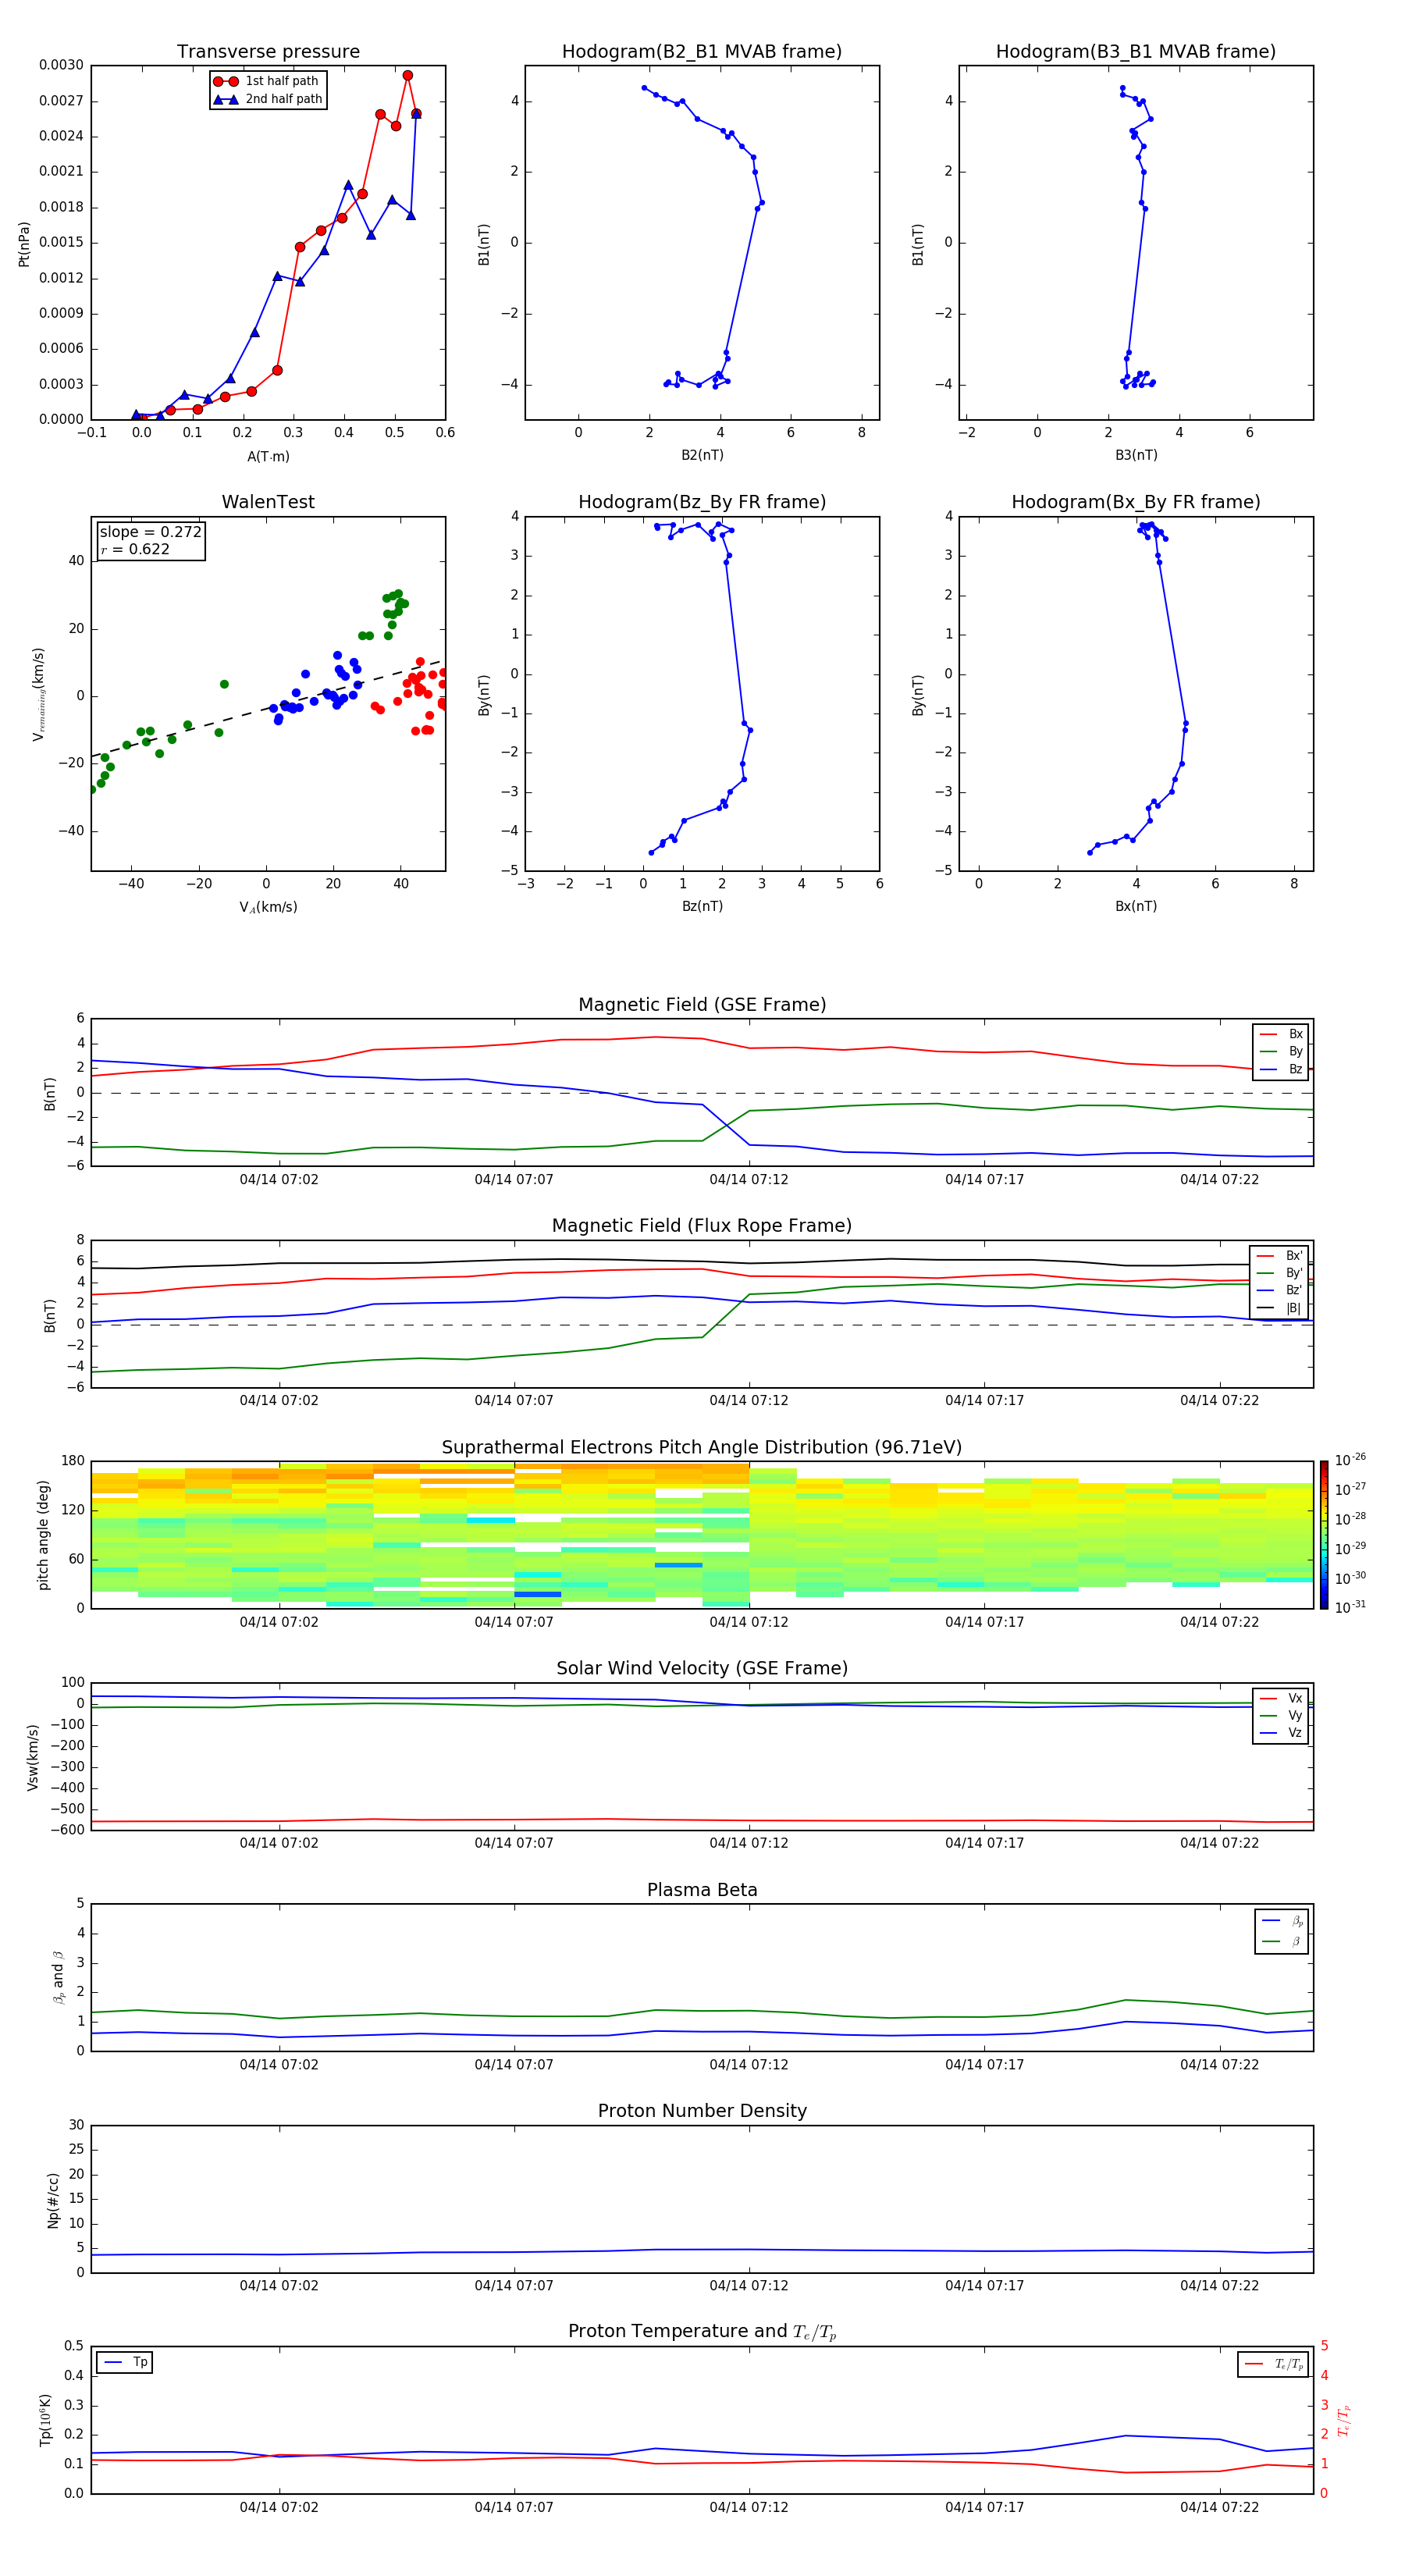Click the 'Plasma Beta' panel title
Image resolution: width=1405 pixels, height=2576 pixels.
pos(702,1890)
